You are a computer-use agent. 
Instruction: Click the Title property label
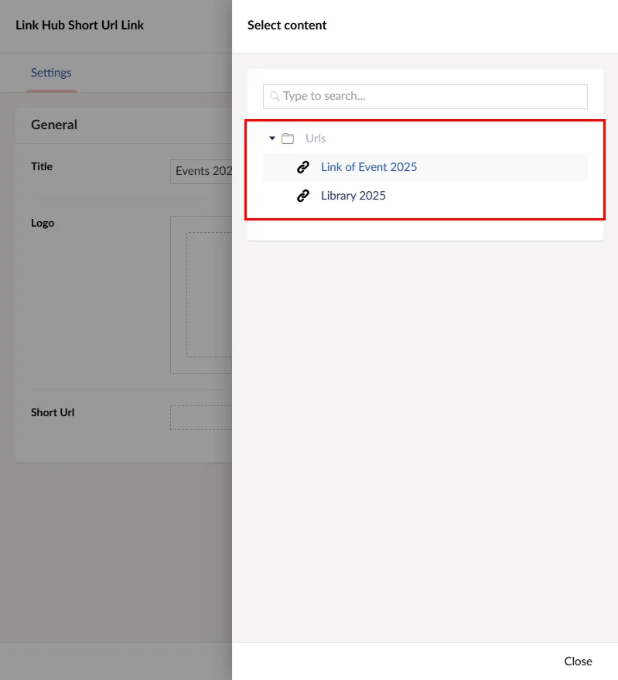pyautogui.click(x=42, y=166)
